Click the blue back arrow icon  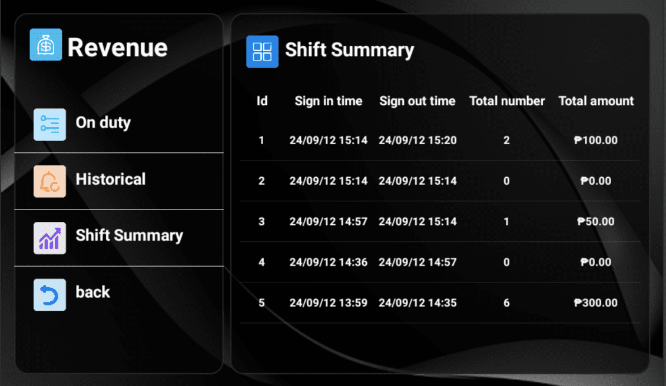pyautogui.click(x=49, y=295)
